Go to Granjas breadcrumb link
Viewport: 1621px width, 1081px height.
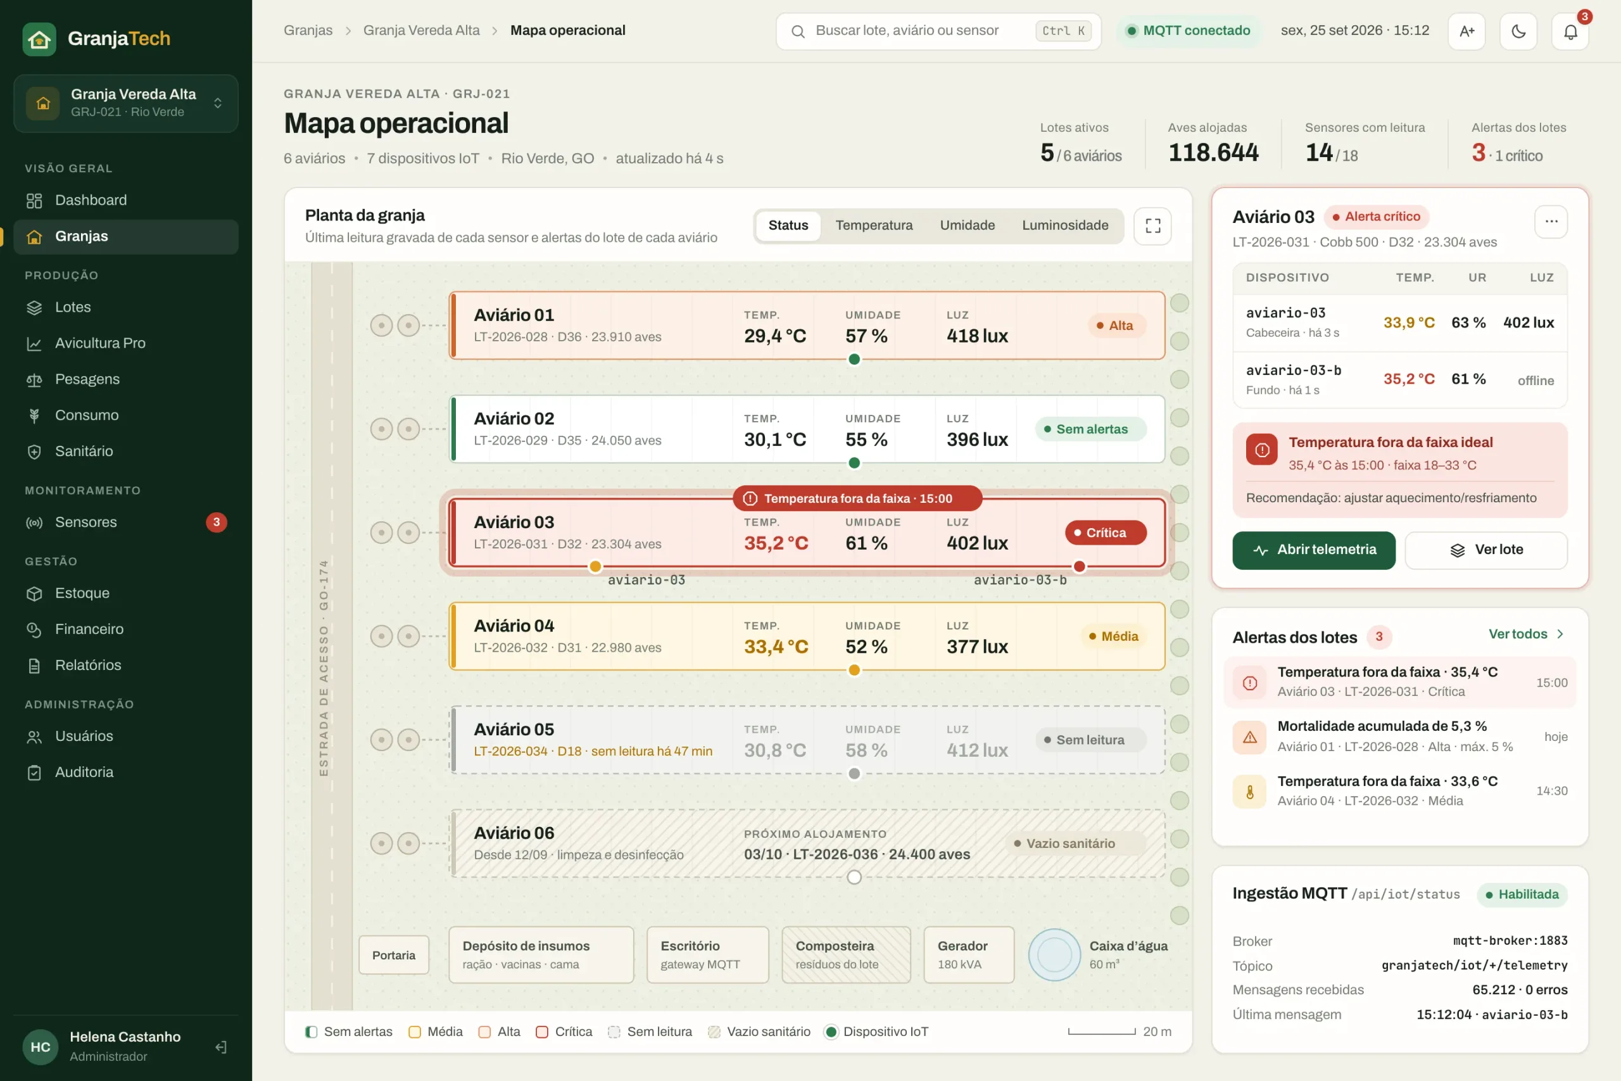(x=308, y=30)
